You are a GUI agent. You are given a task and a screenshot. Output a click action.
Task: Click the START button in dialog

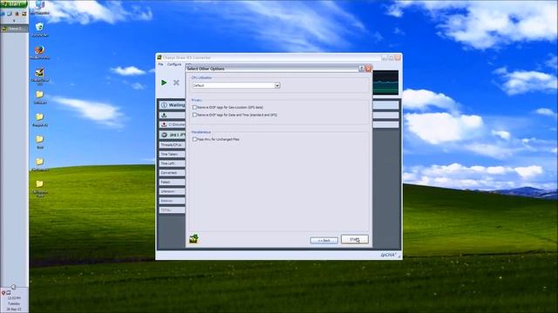(x=355, y=239)
